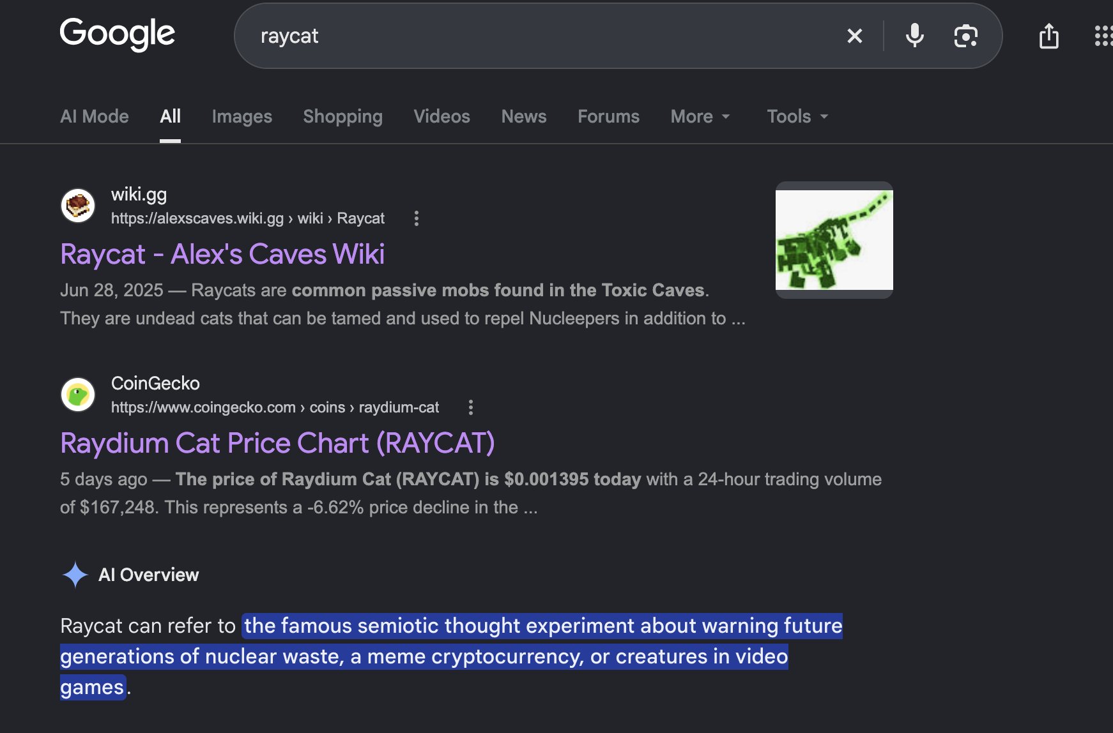Open the Shopping tab
This screenshot has width=1113, height=733.
[342, 116]
